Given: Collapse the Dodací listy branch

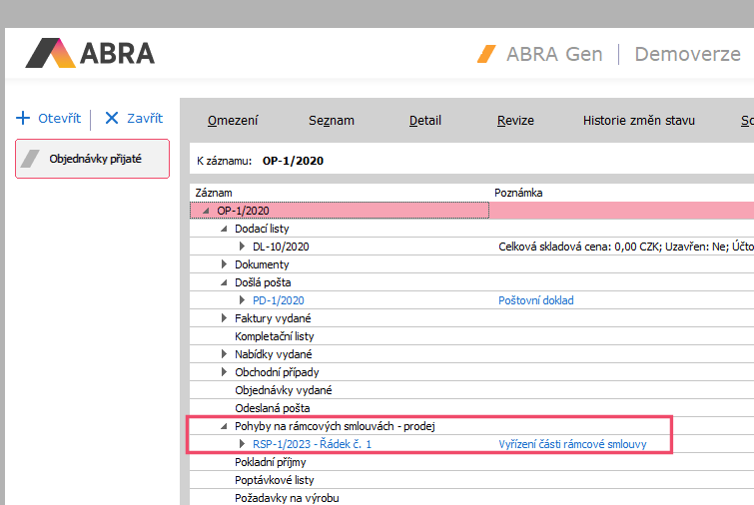Looking at the screenshot, I should [224, 229].
